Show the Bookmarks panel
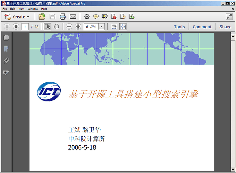The width and height of the screenshot is (236, 173). 6,49
